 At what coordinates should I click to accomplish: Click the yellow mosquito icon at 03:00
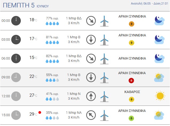[132, 43]
